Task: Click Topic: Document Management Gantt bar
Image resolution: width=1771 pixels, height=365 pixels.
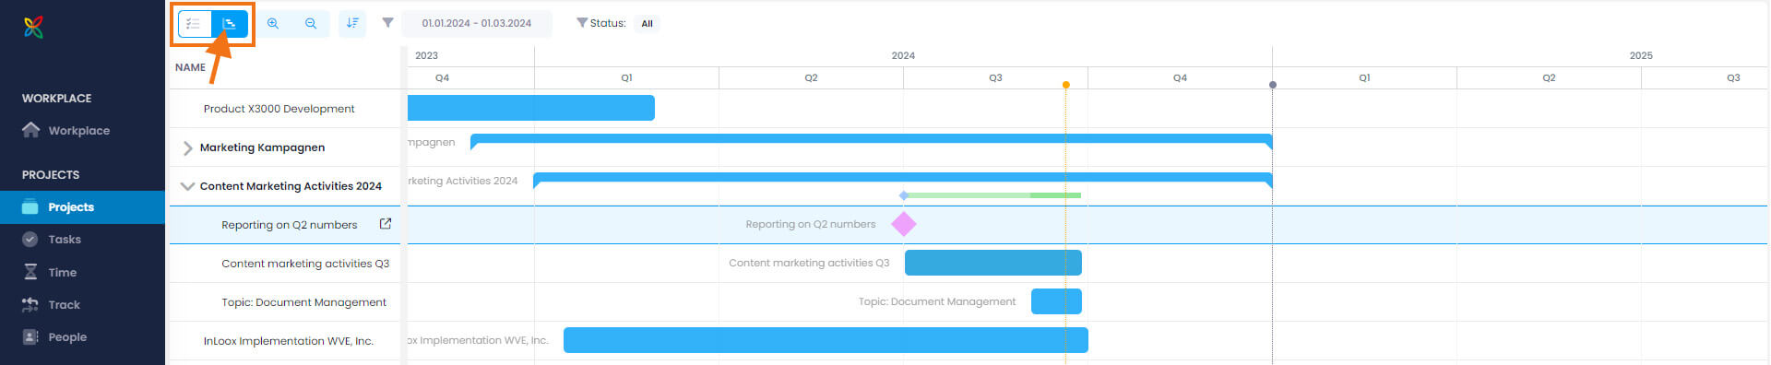Action: pyautogui.click(x=1056, y=301)
